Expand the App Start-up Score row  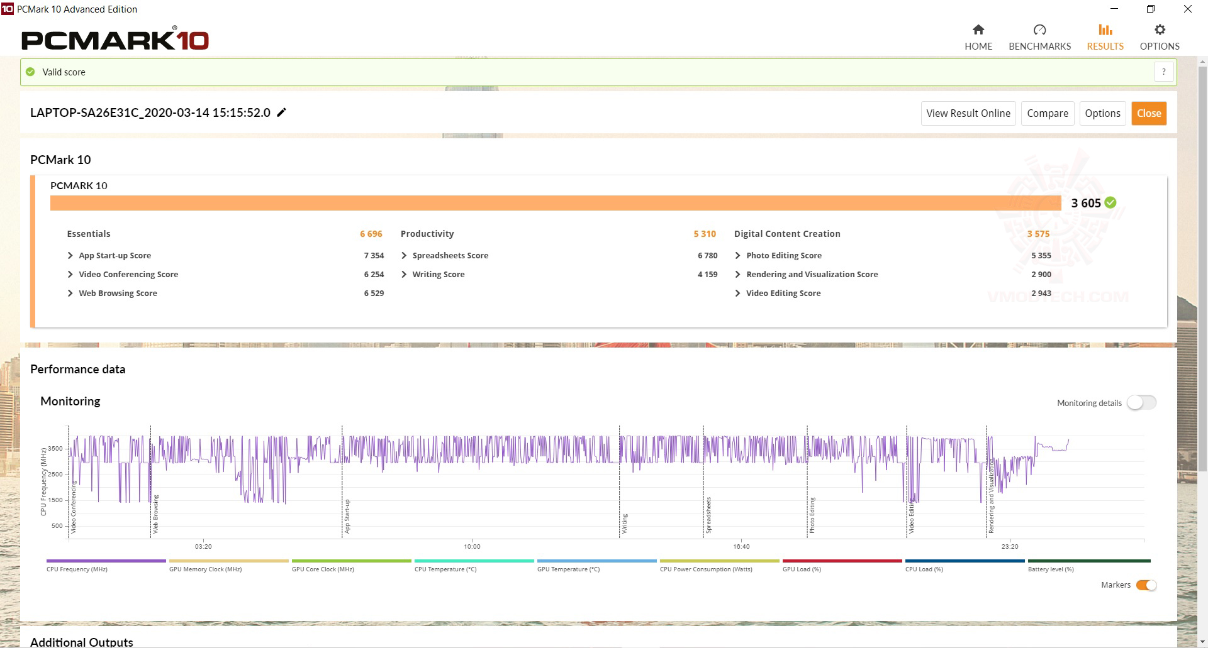pyautogui.click(x=115, y=256)
